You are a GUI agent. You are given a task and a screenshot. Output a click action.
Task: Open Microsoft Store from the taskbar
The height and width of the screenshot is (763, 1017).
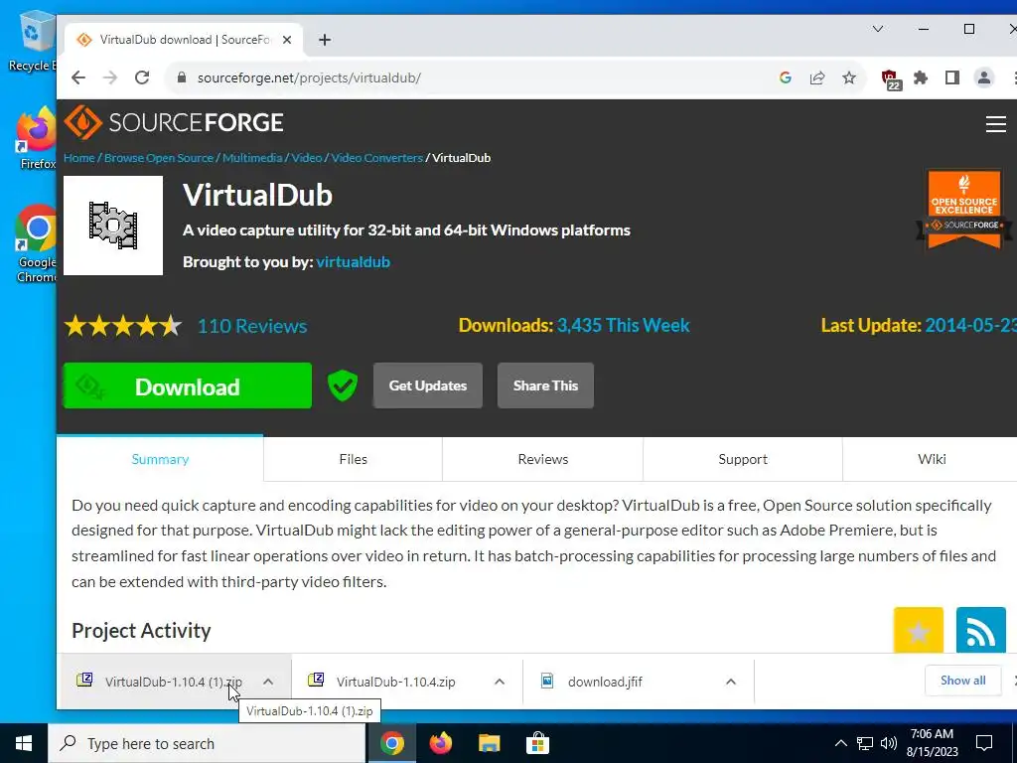(537, 743)
